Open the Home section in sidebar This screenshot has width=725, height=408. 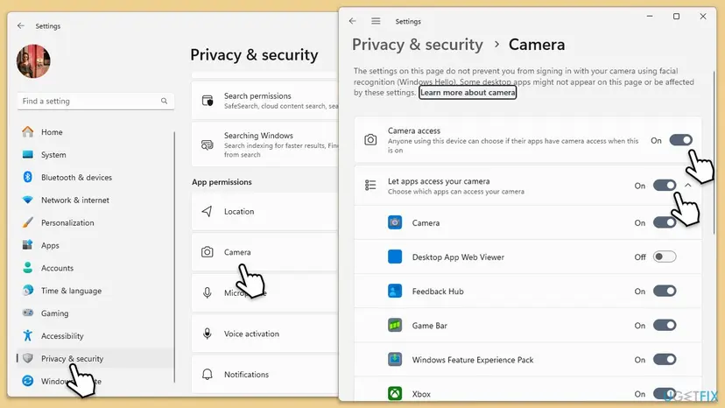click(x=95, y=132)
